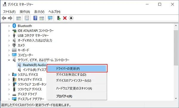The height and width of the screenshot is (108, 179).
Task: Click the blue Help question-mark icon
Action: (35, 18)
